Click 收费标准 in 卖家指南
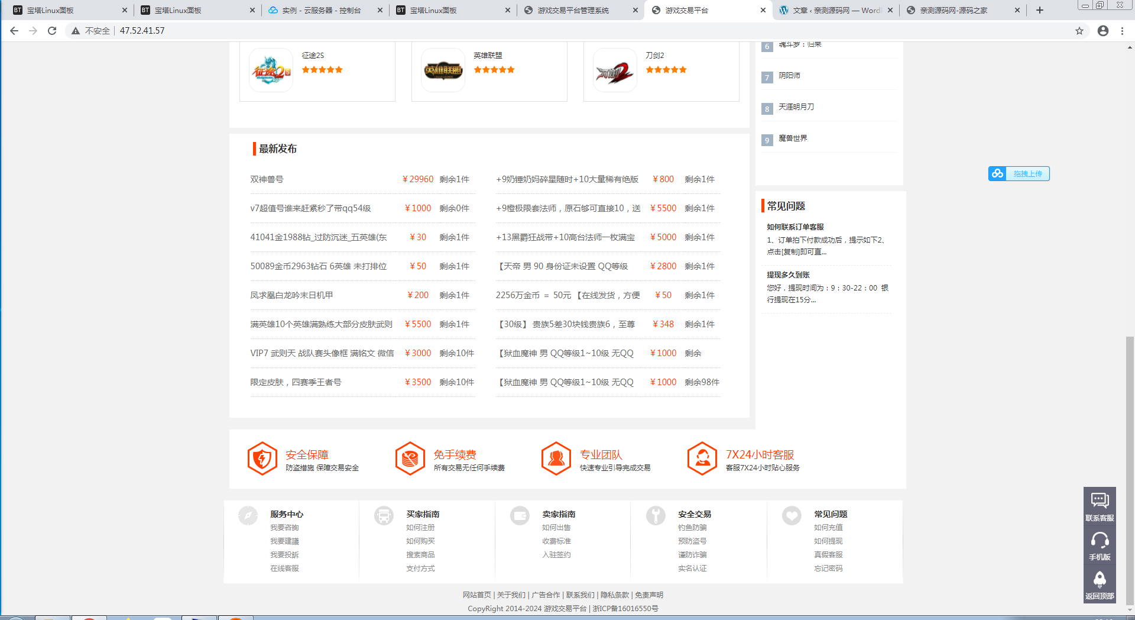This screenshot has width=1135, height=620. [x=556, y=541]
